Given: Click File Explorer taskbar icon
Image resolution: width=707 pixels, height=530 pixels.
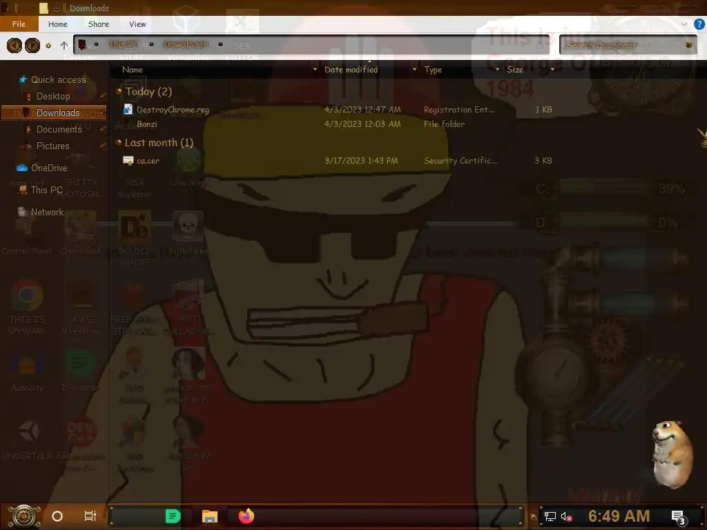Looking at the screenshot, I should [x=210, y=516].
